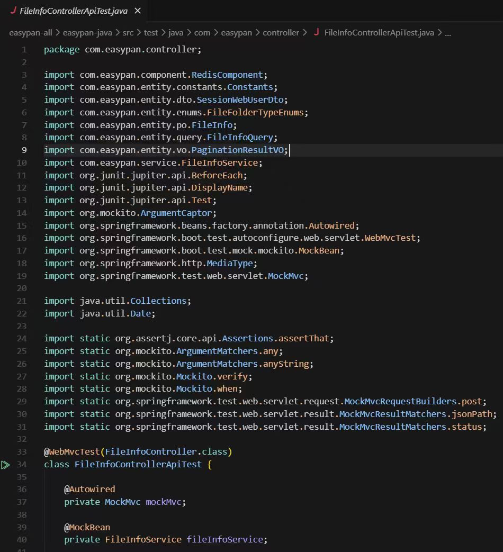Click the @WebMvcTest annotation on line 33
503x552 pixels.
click(72, 452)
